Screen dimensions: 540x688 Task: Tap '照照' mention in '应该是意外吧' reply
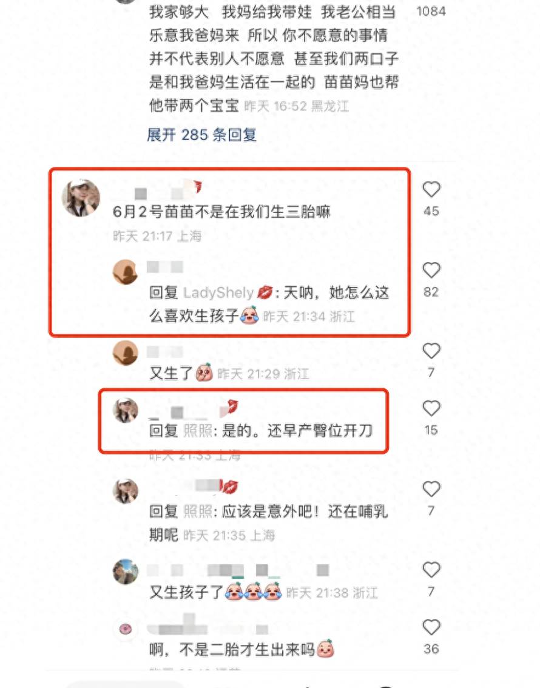tap(198, 511)
